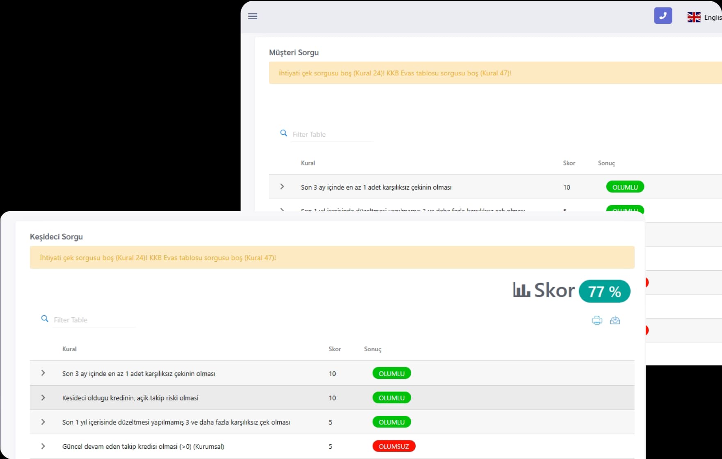This screenshot has height=459, width=722.
Task: Print the Keşideci Sorgu table
Action: (x=597, y=320)
